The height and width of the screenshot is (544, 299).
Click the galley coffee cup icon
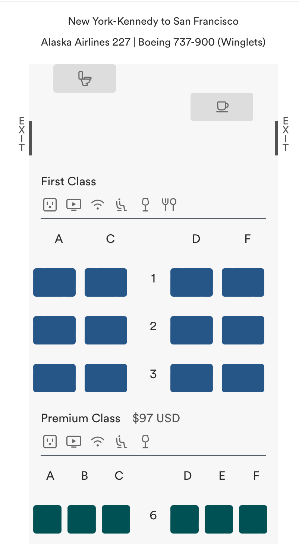222,106
